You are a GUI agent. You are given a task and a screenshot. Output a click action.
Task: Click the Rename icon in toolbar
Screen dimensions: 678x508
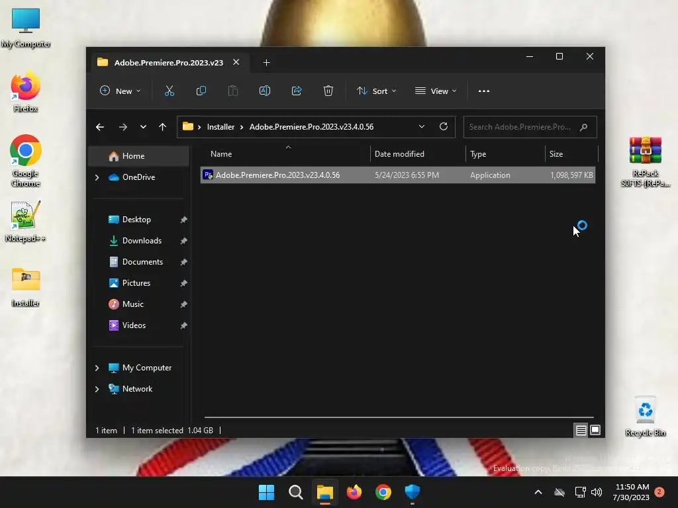[265, 91]
